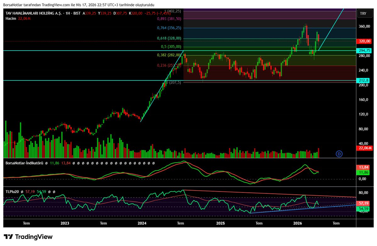
Task: Click the BIST exchange label
Action: coord(77,14)
